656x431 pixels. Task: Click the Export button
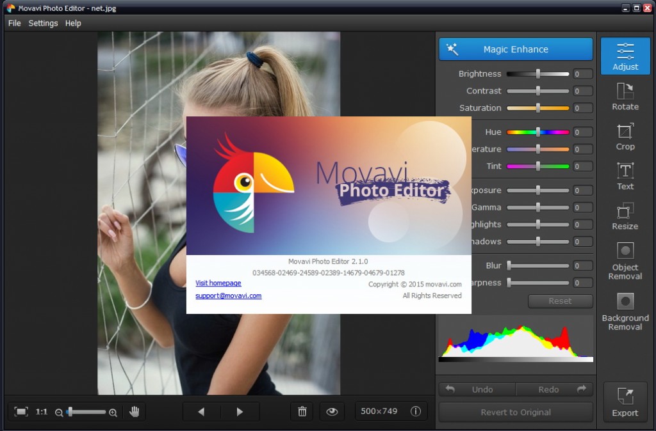click(625, 402)
